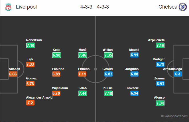Click the WhoScored.com watermark
This screenshot has width=189, height=122.
[x=174, y=116]
